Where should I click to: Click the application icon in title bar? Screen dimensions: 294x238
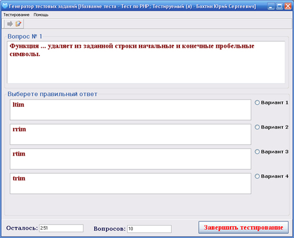[5, 6]
